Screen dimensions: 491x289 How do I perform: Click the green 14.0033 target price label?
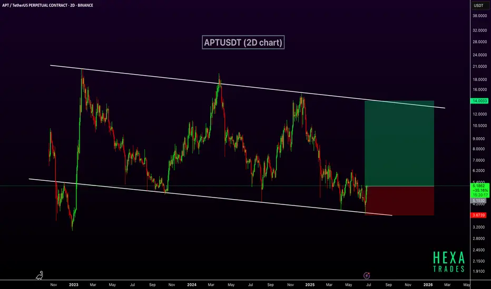[x=479, y=101]
